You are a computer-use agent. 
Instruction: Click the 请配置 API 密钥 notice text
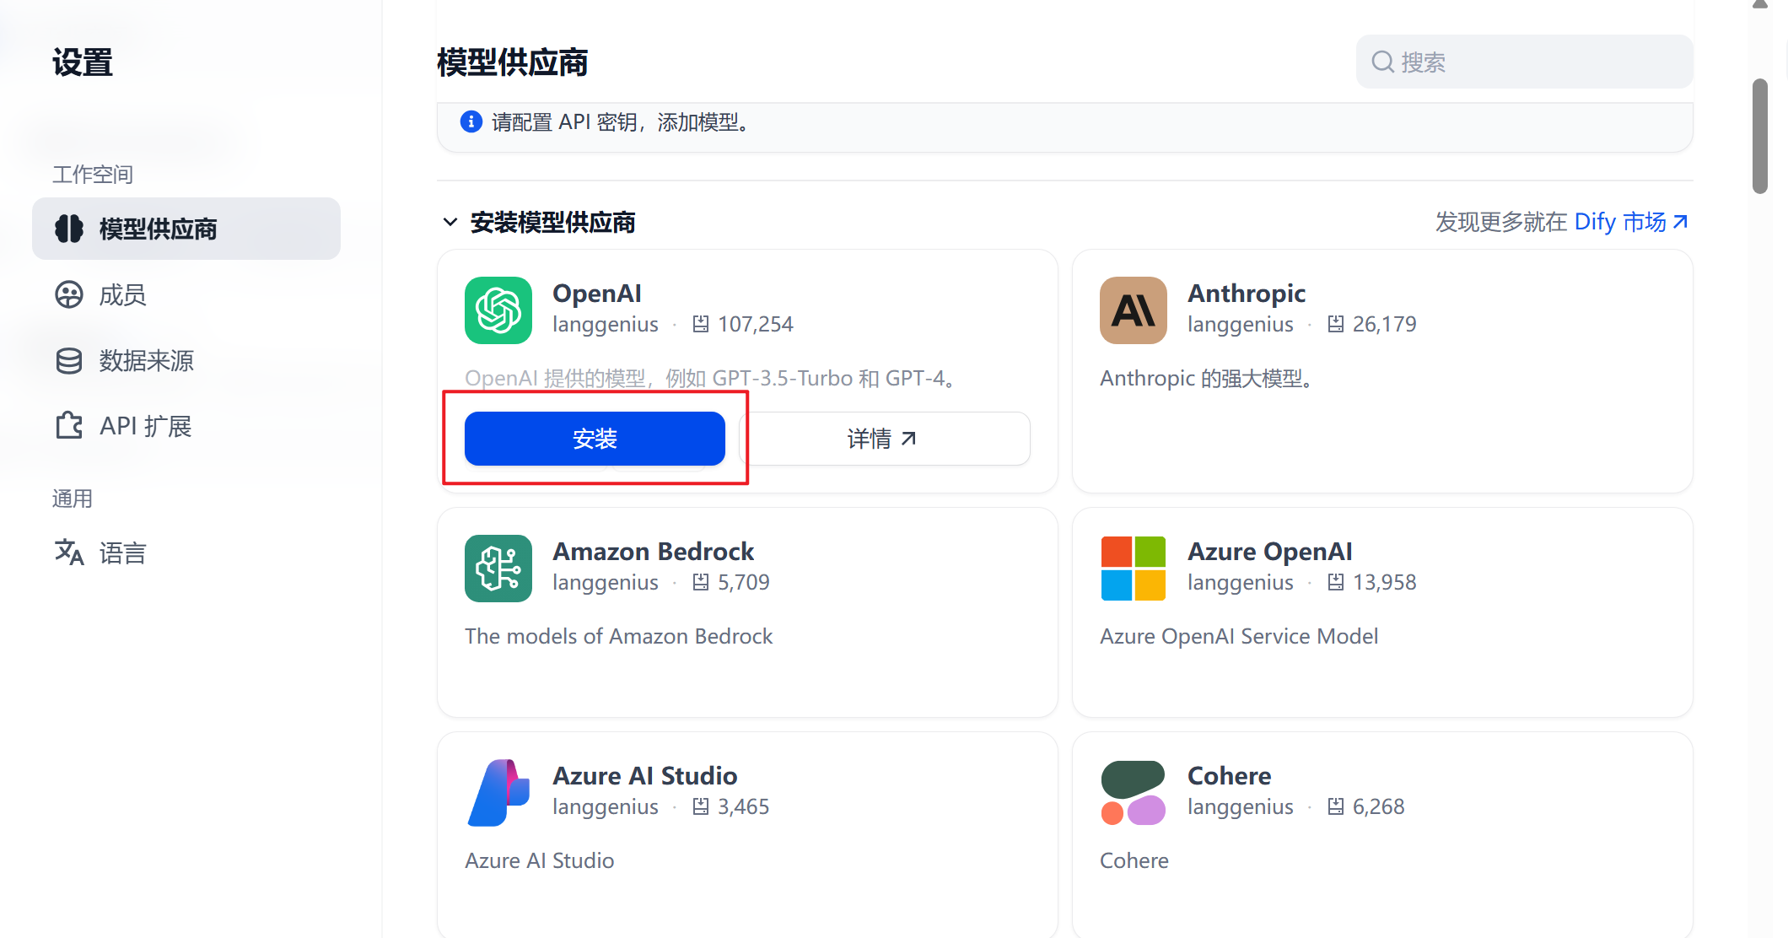[621, 122]
